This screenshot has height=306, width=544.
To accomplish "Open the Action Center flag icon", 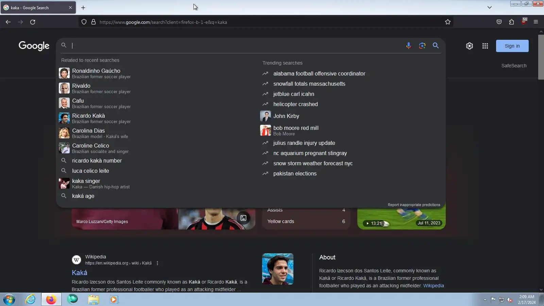I will click(x=493, y=300).
